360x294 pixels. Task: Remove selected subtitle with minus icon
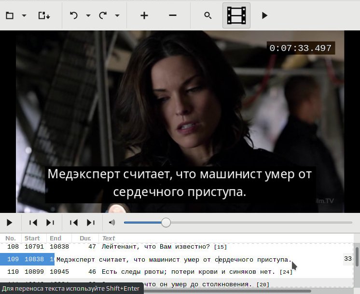click(x=173, y=15)
